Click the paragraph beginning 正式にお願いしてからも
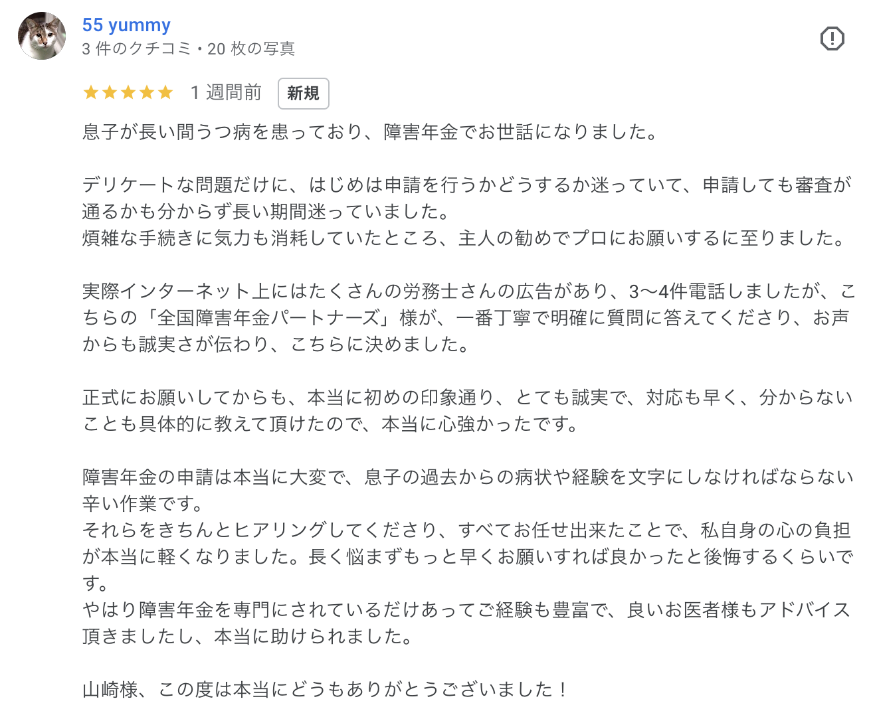The image size is (873, 713). [468, 411]
